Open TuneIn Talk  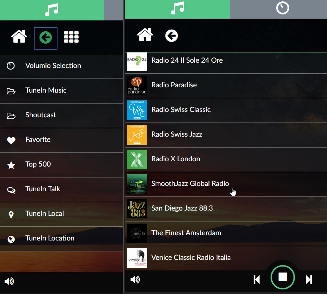61,189
